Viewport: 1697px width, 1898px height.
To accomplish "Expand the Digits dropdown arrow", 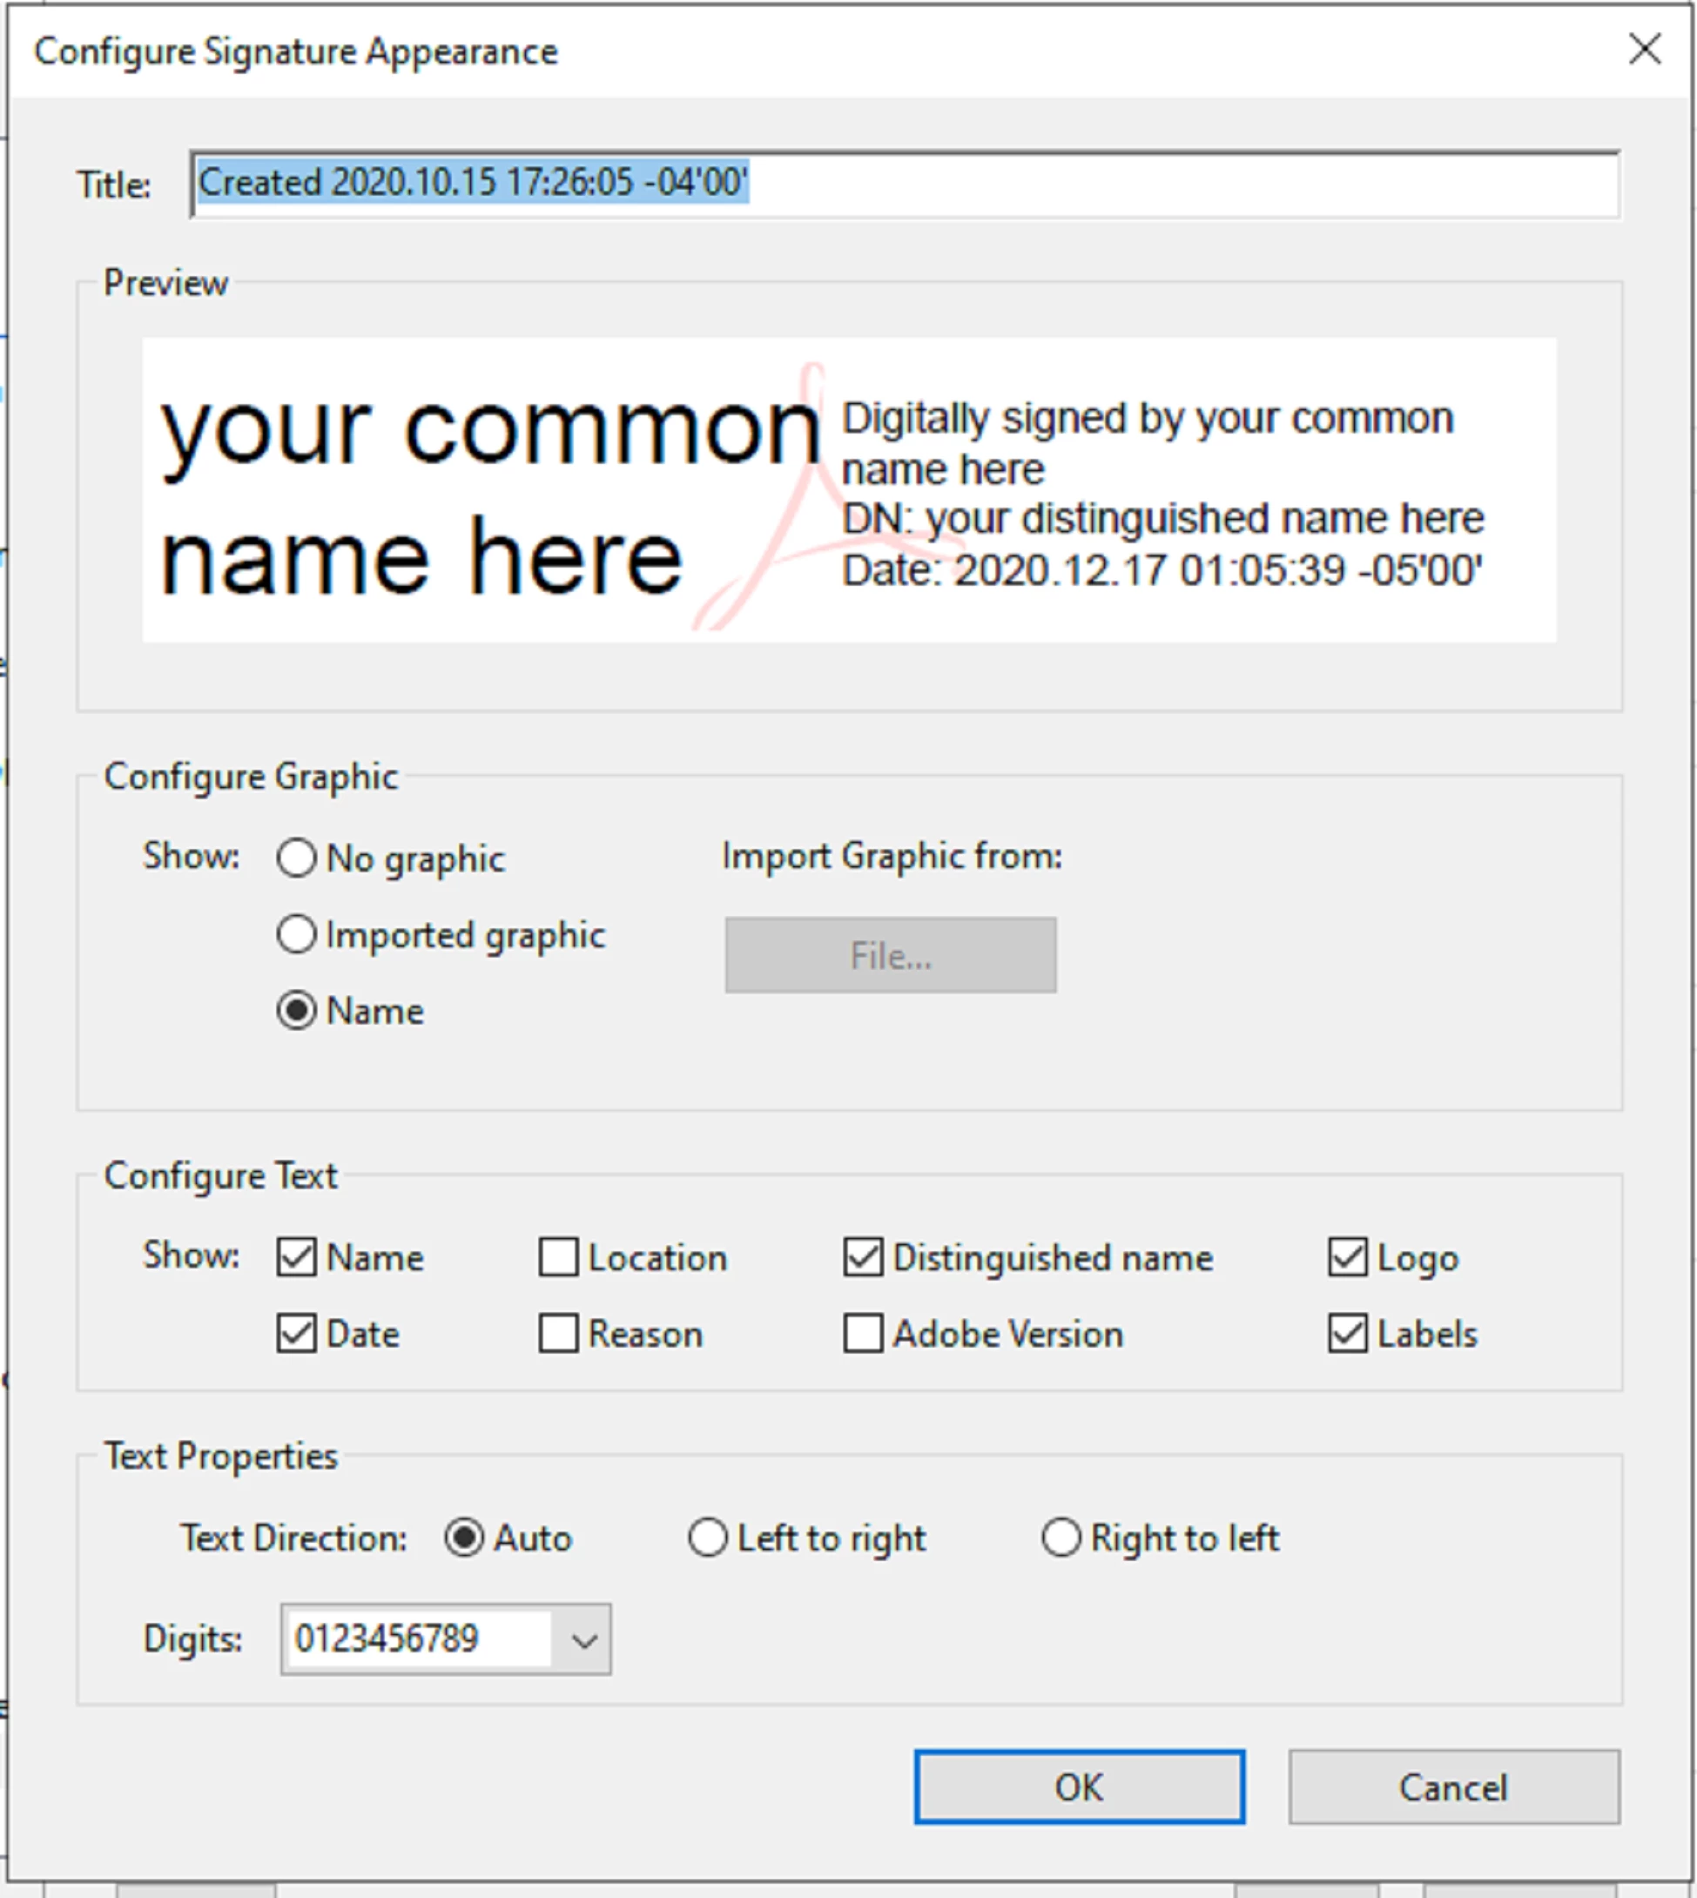I will coord(583,1639).
